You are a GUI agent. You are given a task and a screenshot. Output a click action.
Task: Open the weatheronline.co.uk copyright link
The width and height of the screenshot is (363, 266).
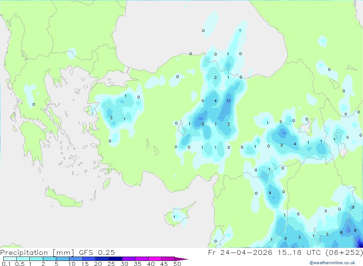pos(333,263)
